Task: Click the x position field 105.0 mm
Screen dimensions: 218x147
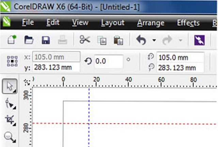Action: point(56,57)
